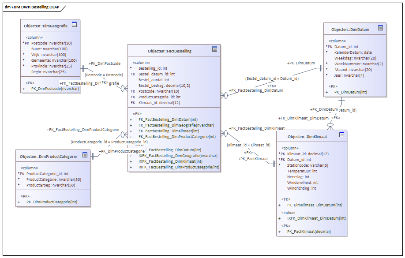Viewport: 405px width, 258px height.
Task: Click connector label '(Klimaat_id = Klimaat_id)'
Action: pyautogui.click(x=248, y=145)
